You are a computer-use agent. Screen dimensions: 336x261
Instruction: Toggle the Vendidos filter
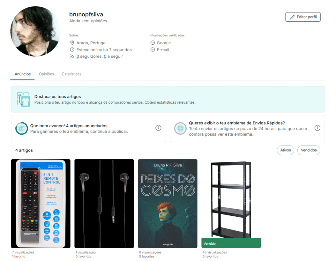click(308, 150)
